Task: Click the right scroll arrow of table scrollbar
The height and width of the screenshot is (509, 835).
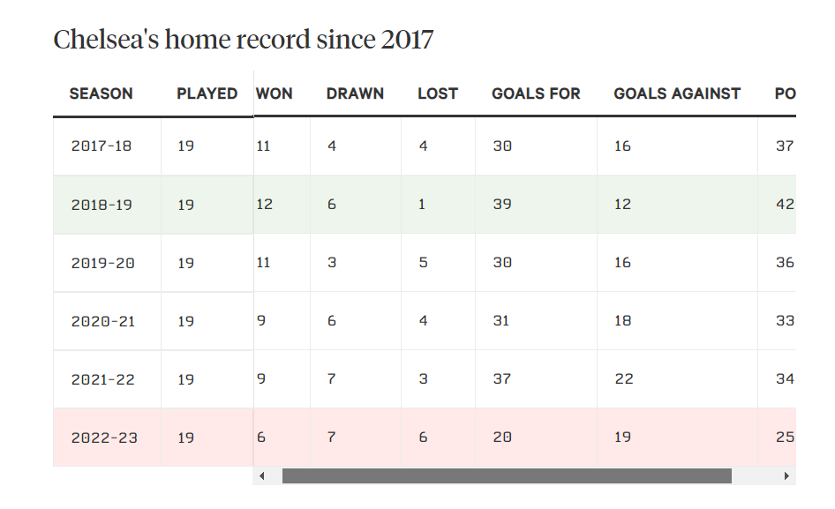Action: click(786, 476)
